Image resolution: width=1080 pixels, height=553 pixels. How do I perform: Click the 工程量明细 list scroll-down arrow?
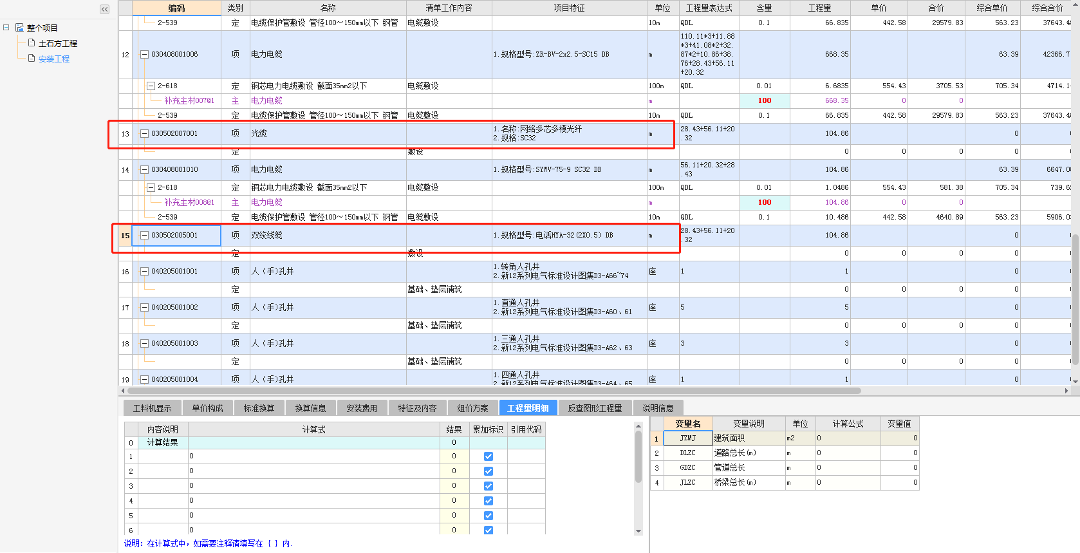(x=638, y=531)
